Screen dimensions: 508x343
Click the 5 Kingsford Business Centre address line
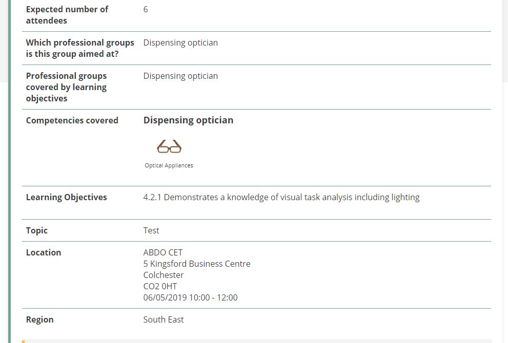[197, 264]
